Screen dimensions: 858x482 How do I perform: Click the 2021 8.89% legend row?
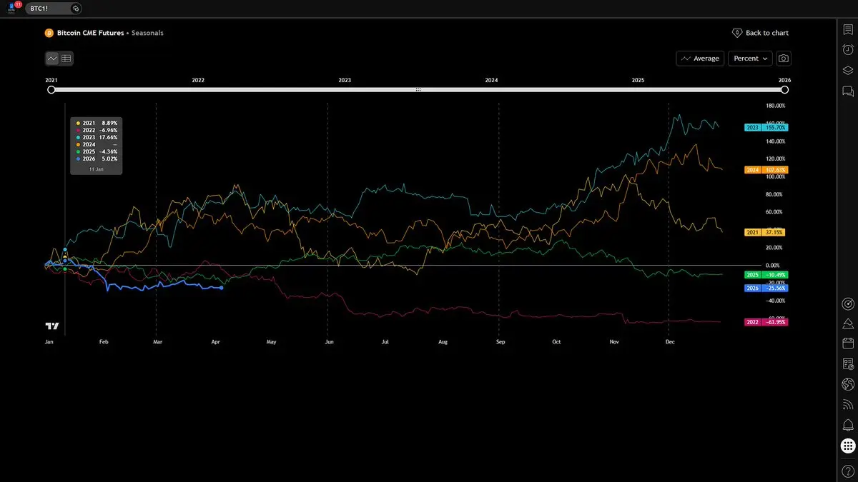coord(96,123)
